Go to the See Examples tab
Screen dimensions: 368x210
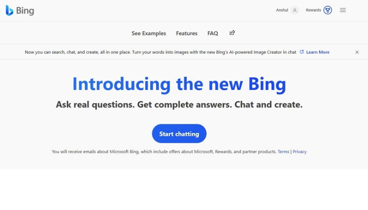coord(149,33)
